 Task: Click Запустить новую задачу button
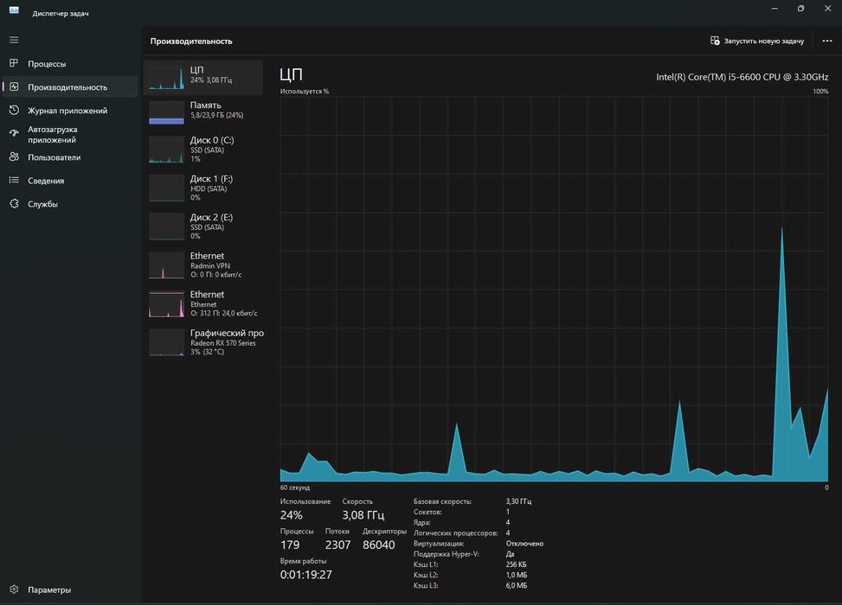pyautogui.click(x=757, y=41)
